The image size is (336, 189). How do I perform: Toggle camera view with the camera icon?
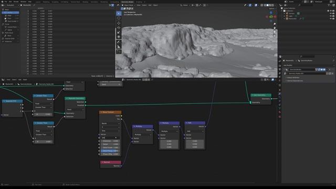coord(275,31)
